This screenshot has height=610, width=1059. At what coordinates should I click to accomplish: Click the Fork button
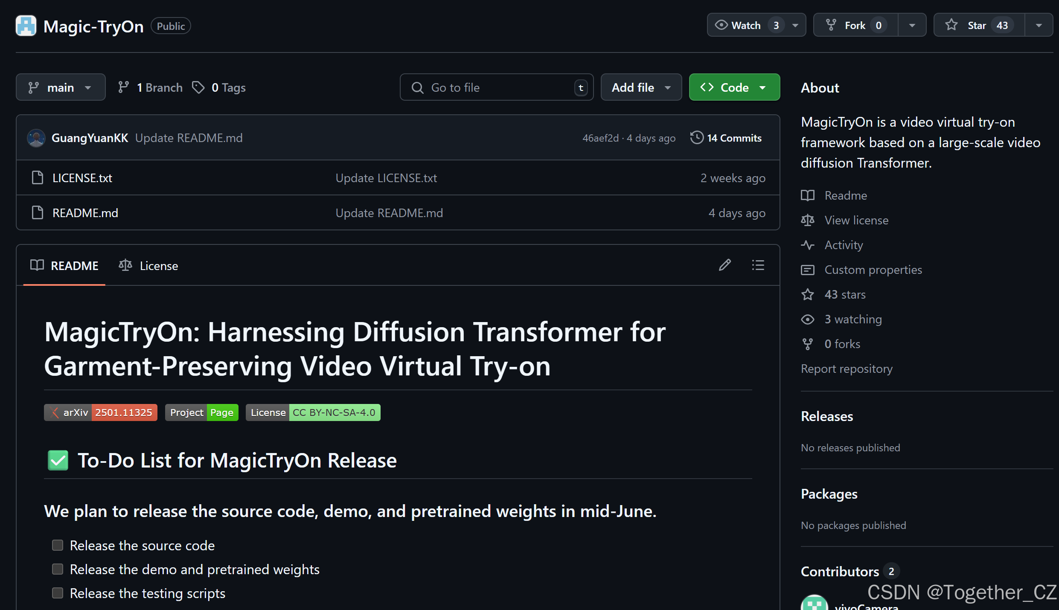tap(856, 25)
